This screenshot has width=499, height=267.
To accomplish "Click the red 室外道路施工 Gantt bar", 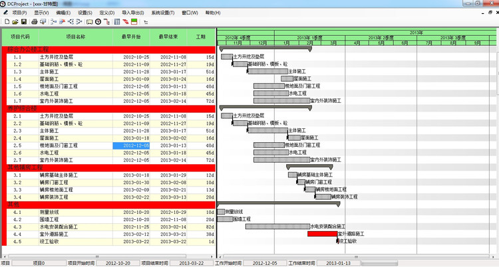I will (322, 234).
